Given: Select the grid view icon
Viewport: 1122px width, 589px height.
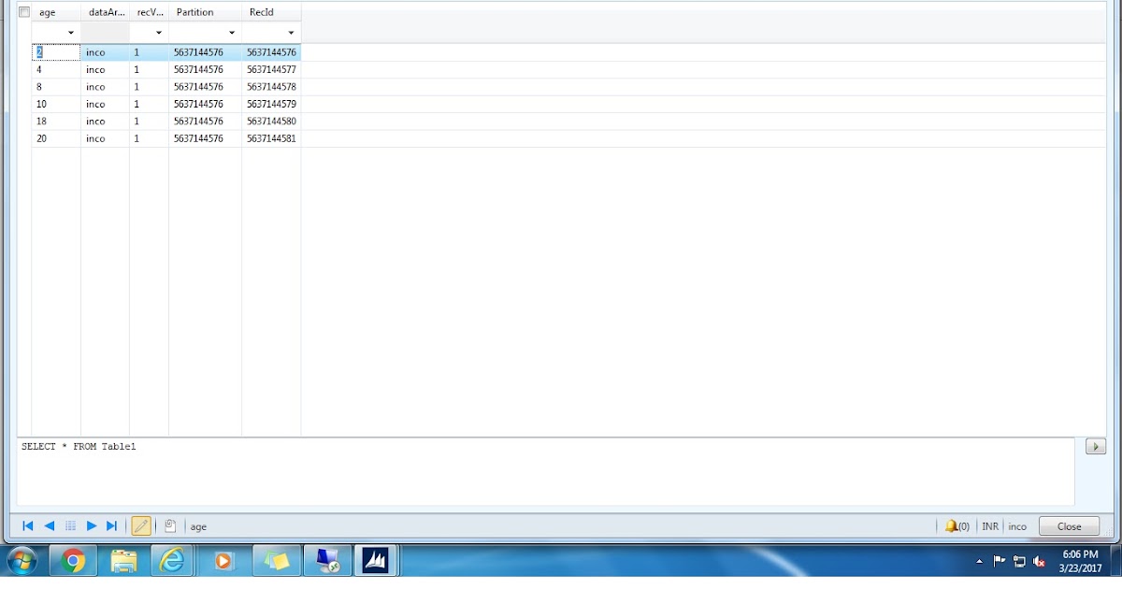Looking at the screenshot, I should pyautogui.click(x=70, y=525).
